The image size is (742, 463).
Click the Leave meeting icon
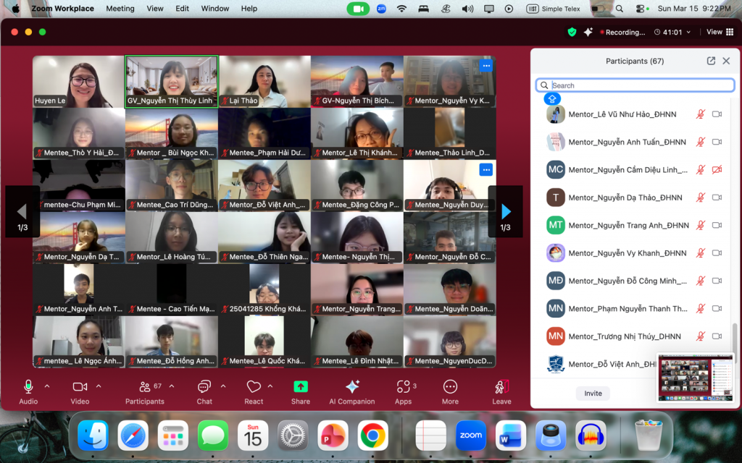[501, 387]
